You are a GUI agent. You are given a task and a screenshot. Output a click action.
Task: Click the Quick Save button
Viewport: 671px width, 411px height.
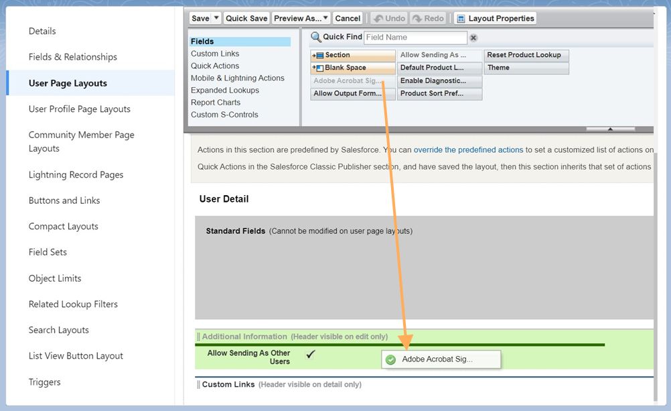click(246, 18)
